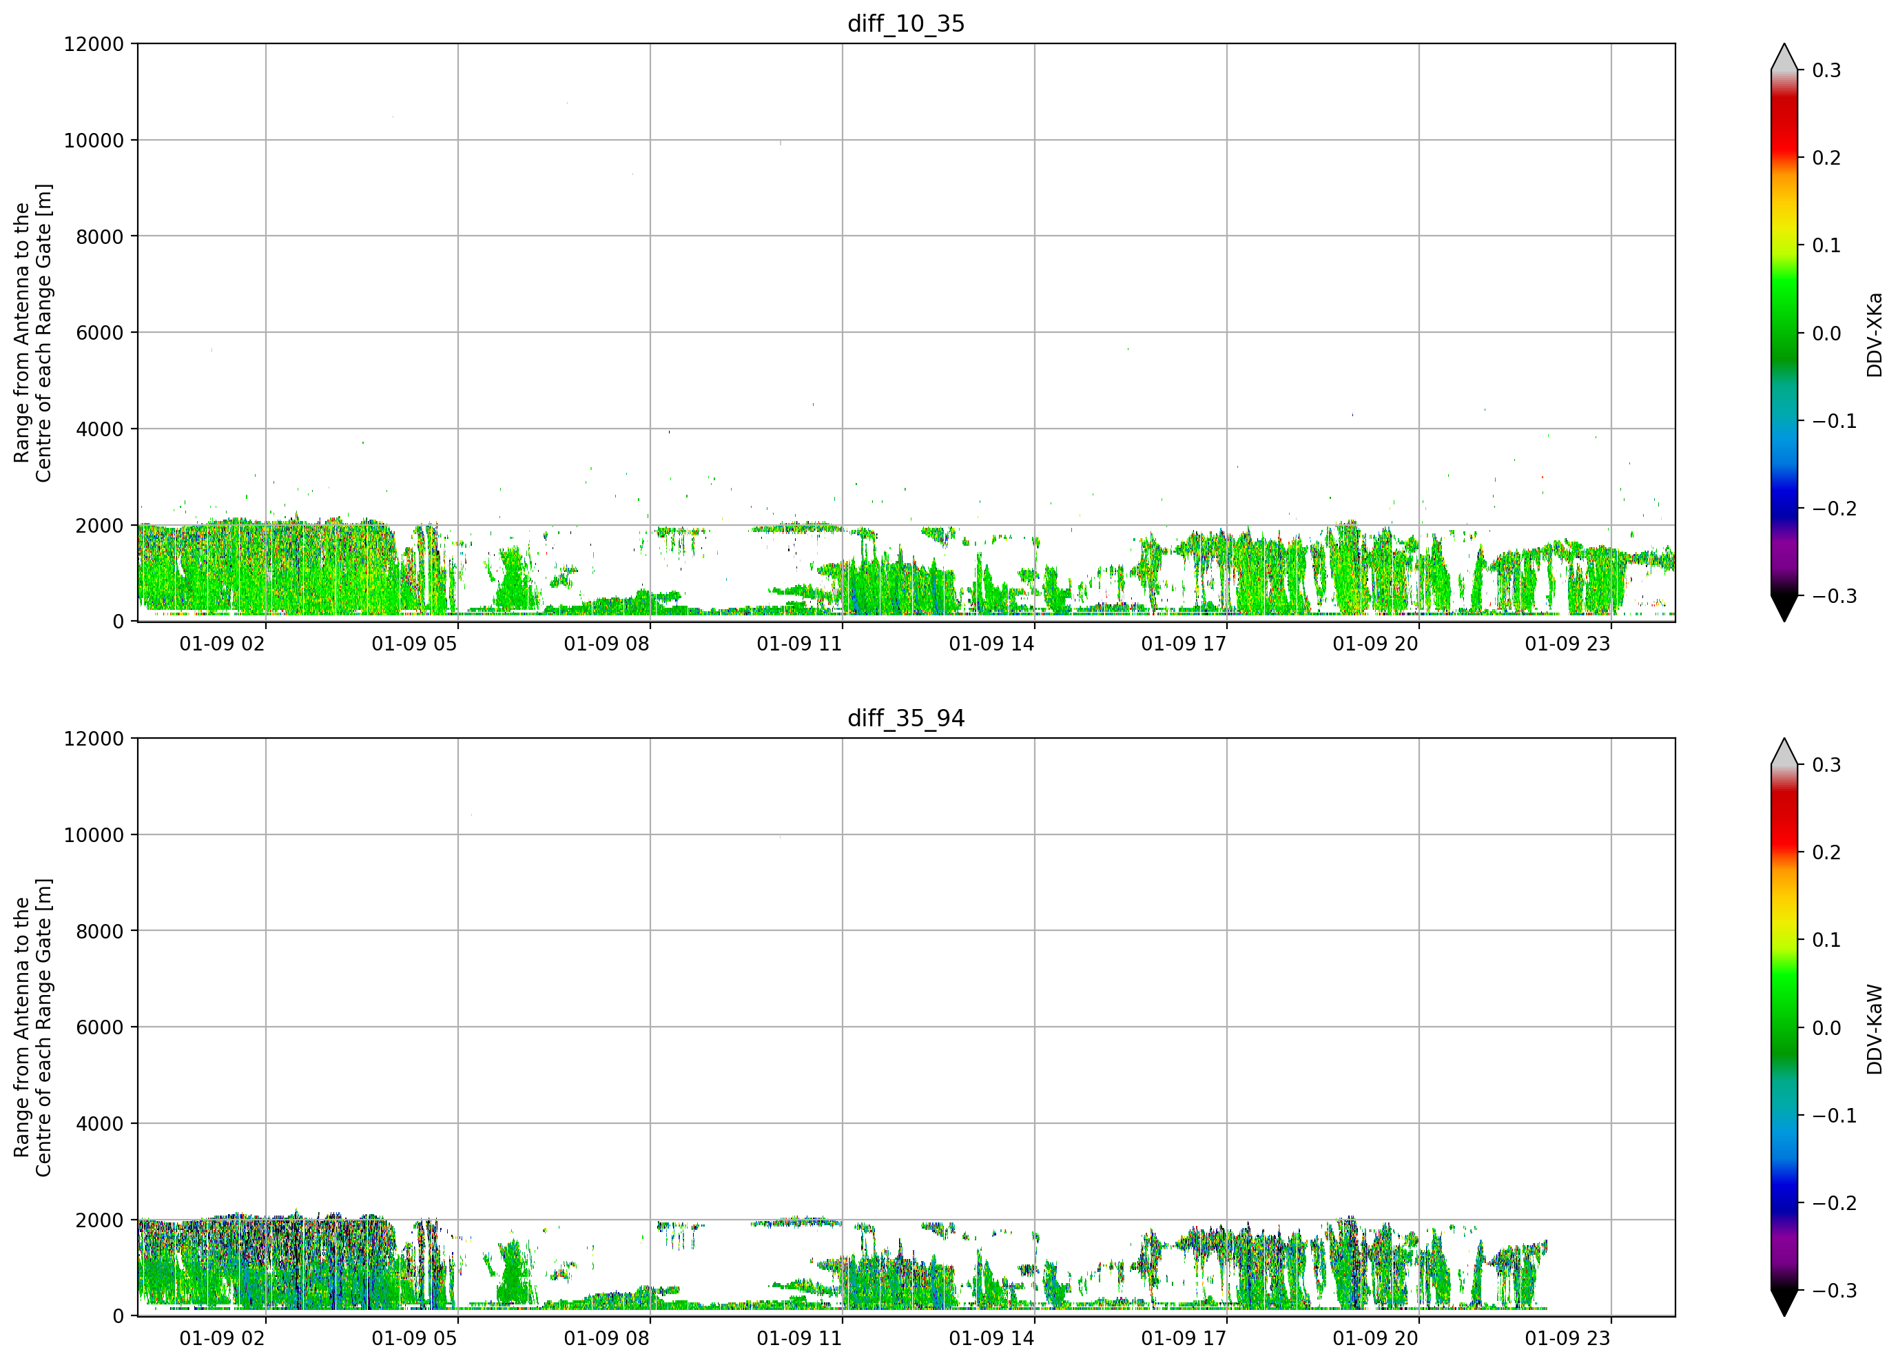Image resolution: width=1898 pixels, height=1363 pixels.
Task: Click the 4000 y-tick on the diff_35_94 plot
Action: point(100,1125)
